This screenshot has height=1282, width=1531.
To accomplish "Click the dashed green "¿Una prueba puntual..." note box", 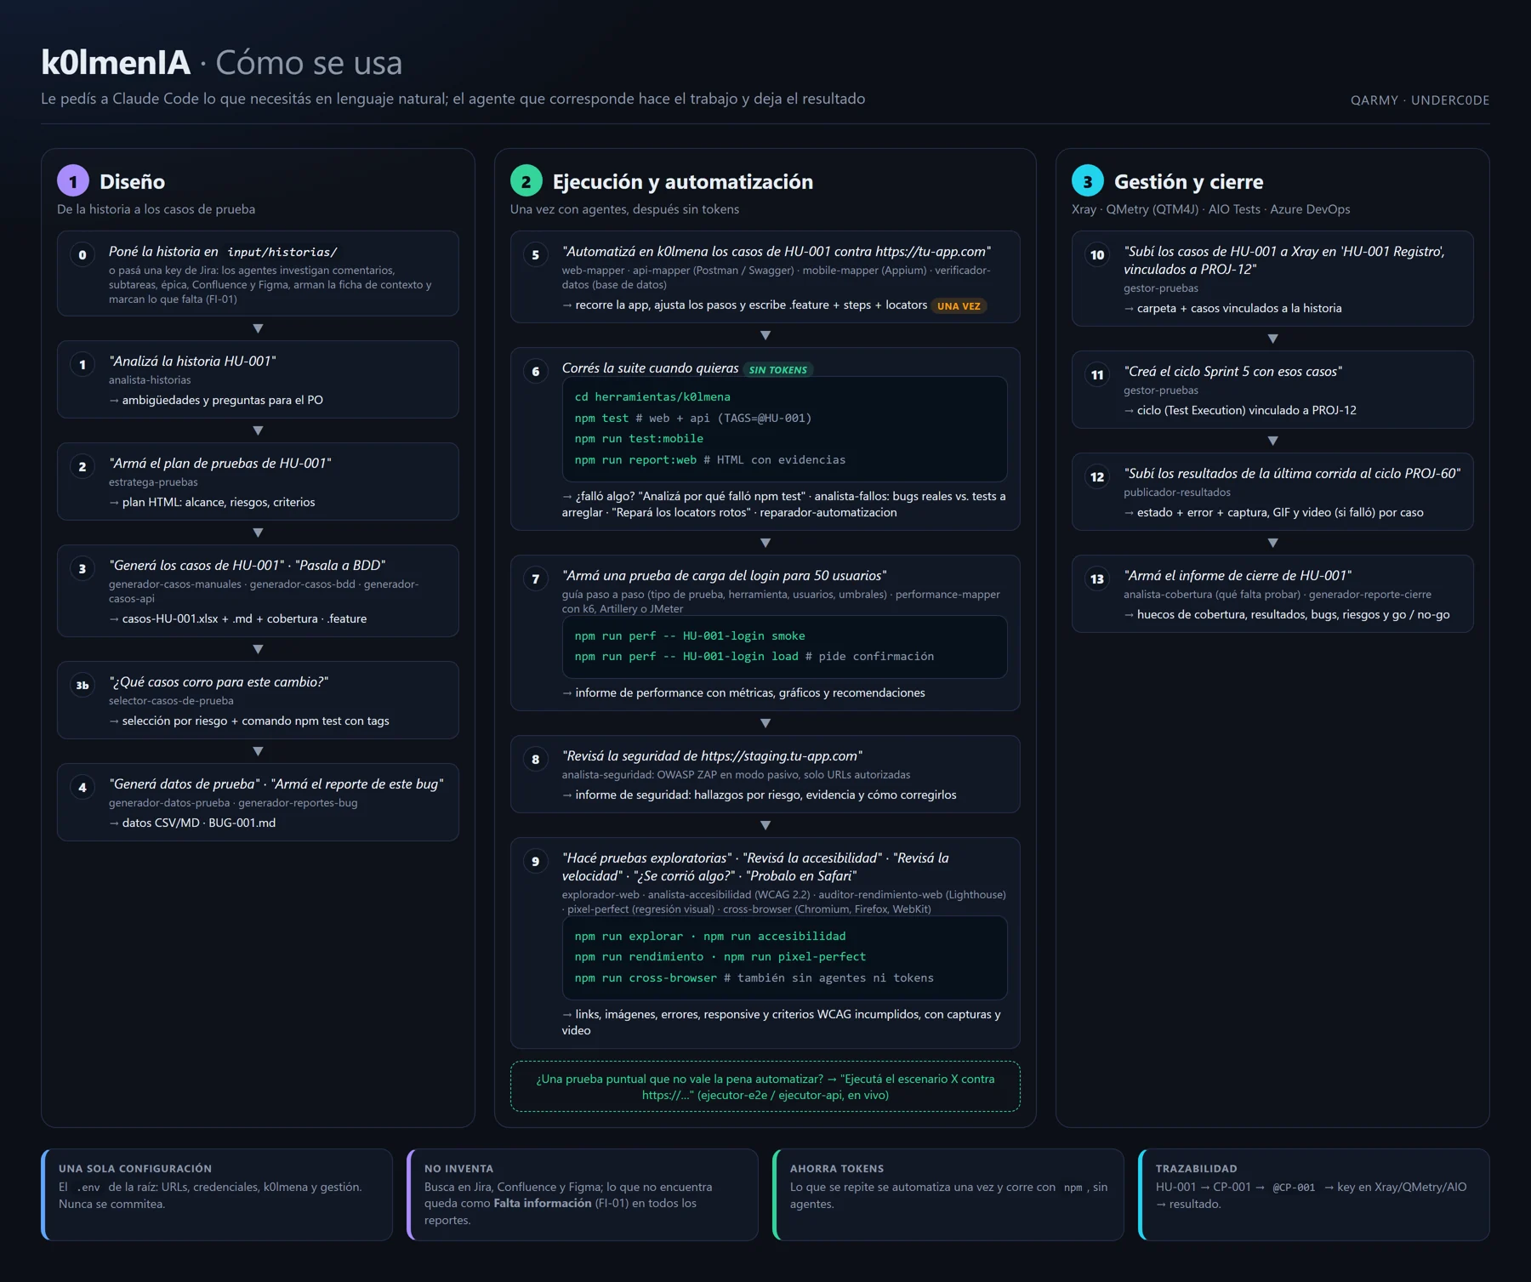I will tap(765, 1086).
